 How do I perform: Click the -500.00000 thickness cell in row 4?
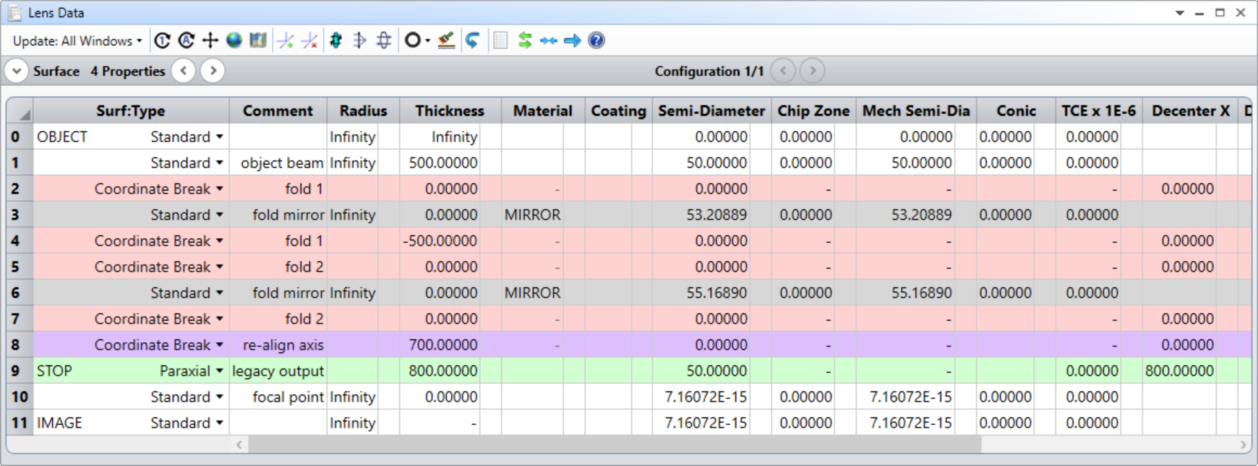coord(440,241)
